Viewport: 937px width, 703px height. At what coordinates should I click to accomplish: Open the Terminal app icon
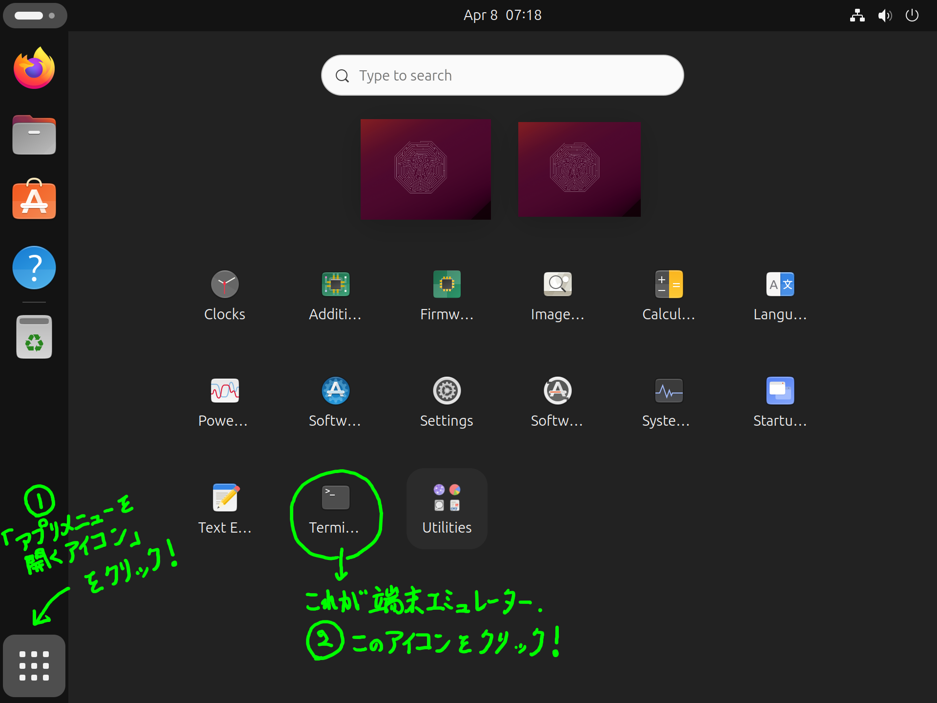pos(335,497)
